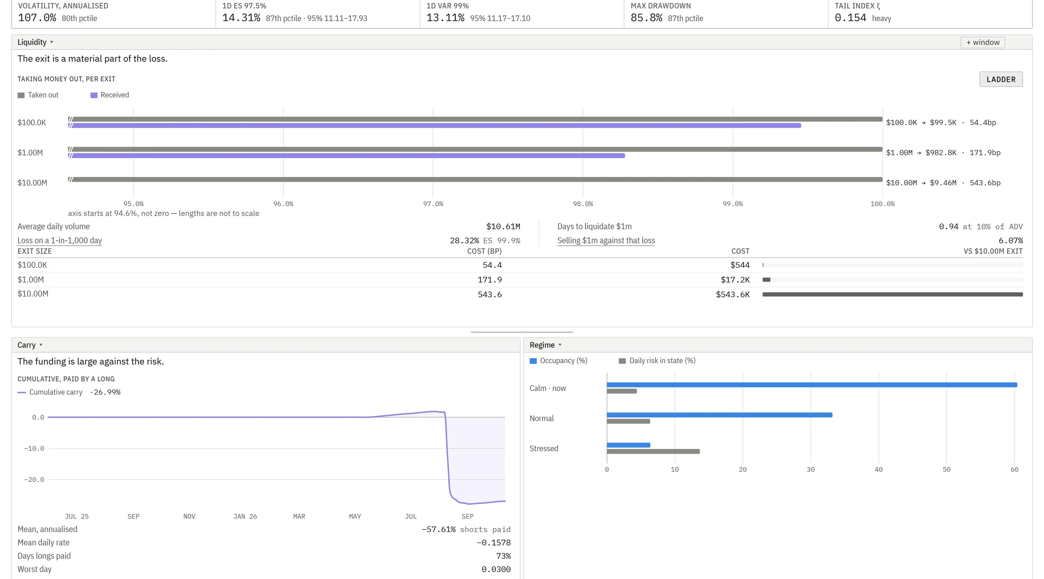Viewport: 1044px width, 579px height.
Task: Select the $1.00M row in exit table
Action: 520,280
